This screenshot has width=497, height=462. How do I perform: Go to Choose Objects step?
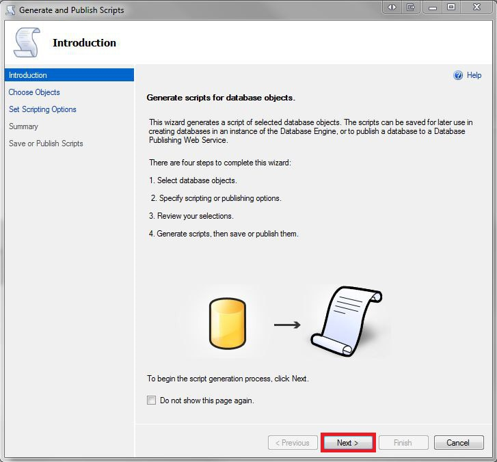[x=34, y=92]
